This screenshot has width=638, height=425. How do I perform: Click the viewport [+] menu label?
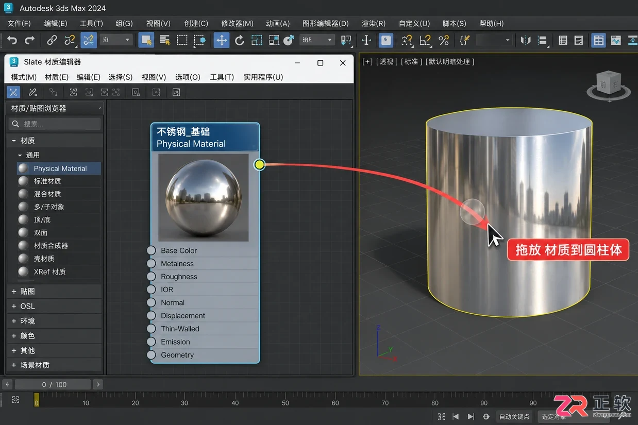click(367, 61)
